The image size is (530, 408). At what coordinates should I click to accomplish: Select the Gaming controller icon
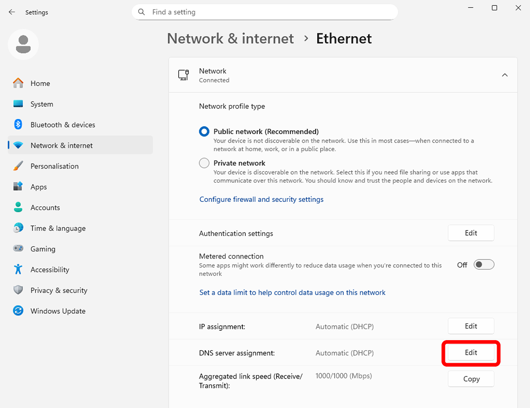18,248
